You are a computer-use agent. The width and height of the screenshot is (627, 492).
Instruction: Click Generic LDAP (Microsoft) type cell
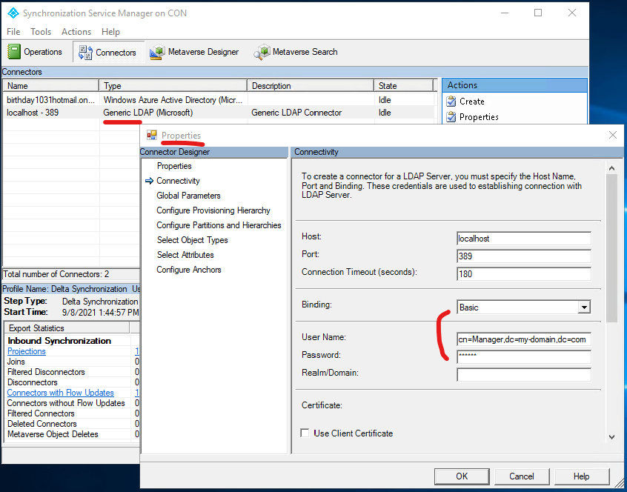pyautogui.click(x=148, y=113)
